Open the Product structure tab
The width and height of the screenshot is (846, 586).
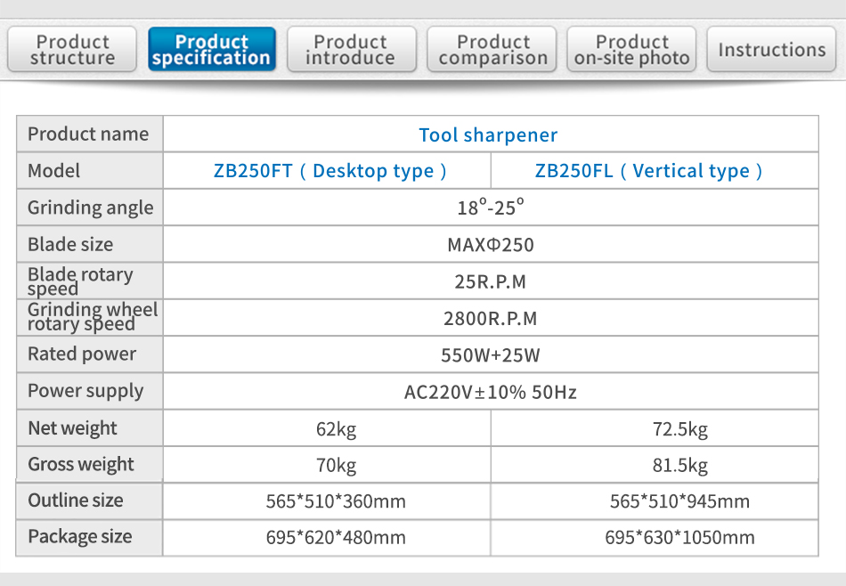72,49
